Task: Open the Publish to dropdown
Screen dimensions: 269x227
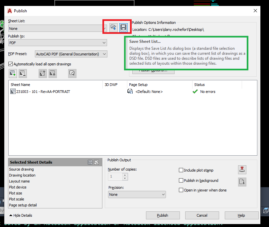Action: (104, 43)
